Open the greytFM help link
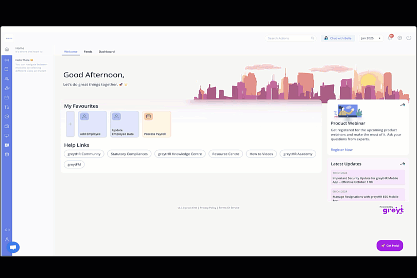The width and height of the screenshot is (417, 278). (x=74, y=164)
